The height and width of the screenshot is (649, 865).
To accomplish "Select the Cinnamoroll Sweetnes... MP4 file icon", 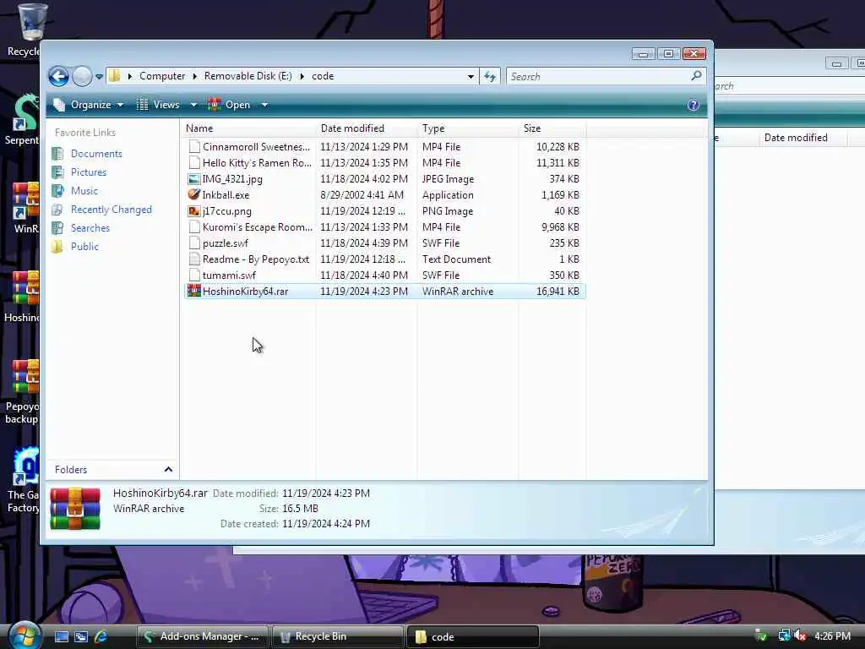I will (x=194, y=147).
